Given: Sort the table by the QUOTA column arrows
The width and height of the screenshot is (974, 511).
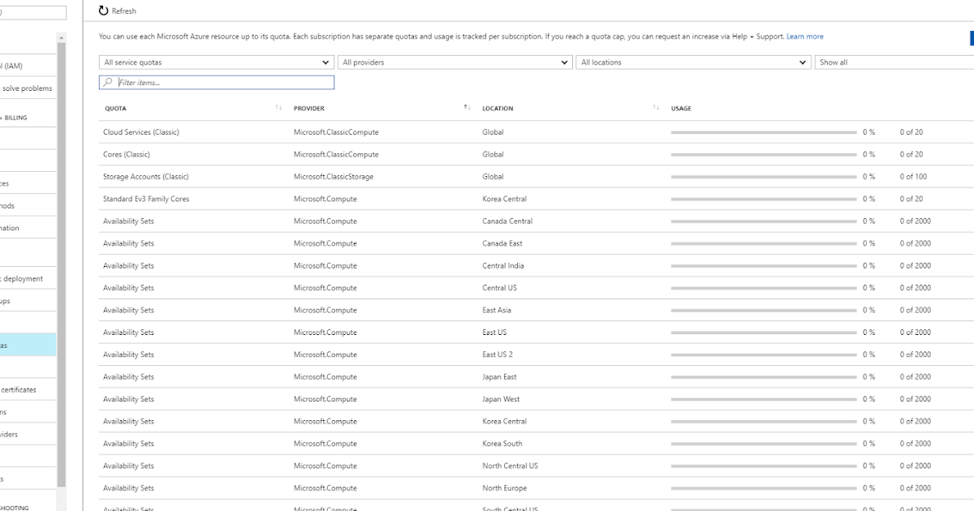Looking at the screenshot, I should click(277, 106).
